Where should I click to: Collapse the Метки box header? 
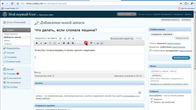(x=170, y=66)
